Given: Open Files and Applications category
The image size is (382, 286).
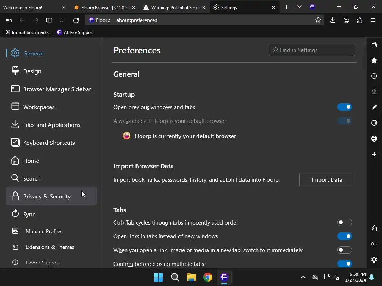Looking at the screenshot, I should pyautogui.click(x=51, y=125).
